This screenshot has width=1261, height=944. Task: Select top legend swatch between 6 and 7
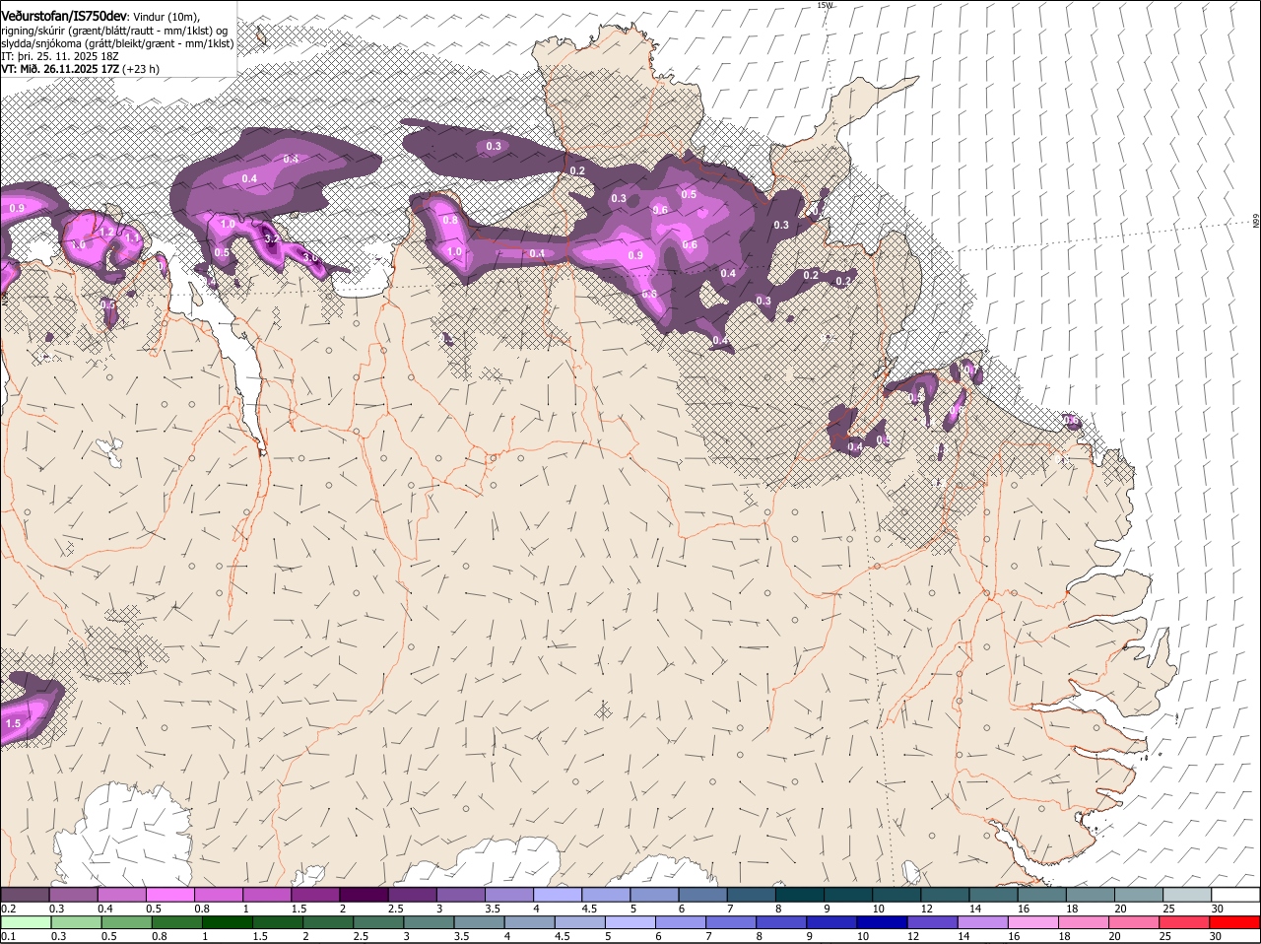pyautogui.click(x=702, y=894)
